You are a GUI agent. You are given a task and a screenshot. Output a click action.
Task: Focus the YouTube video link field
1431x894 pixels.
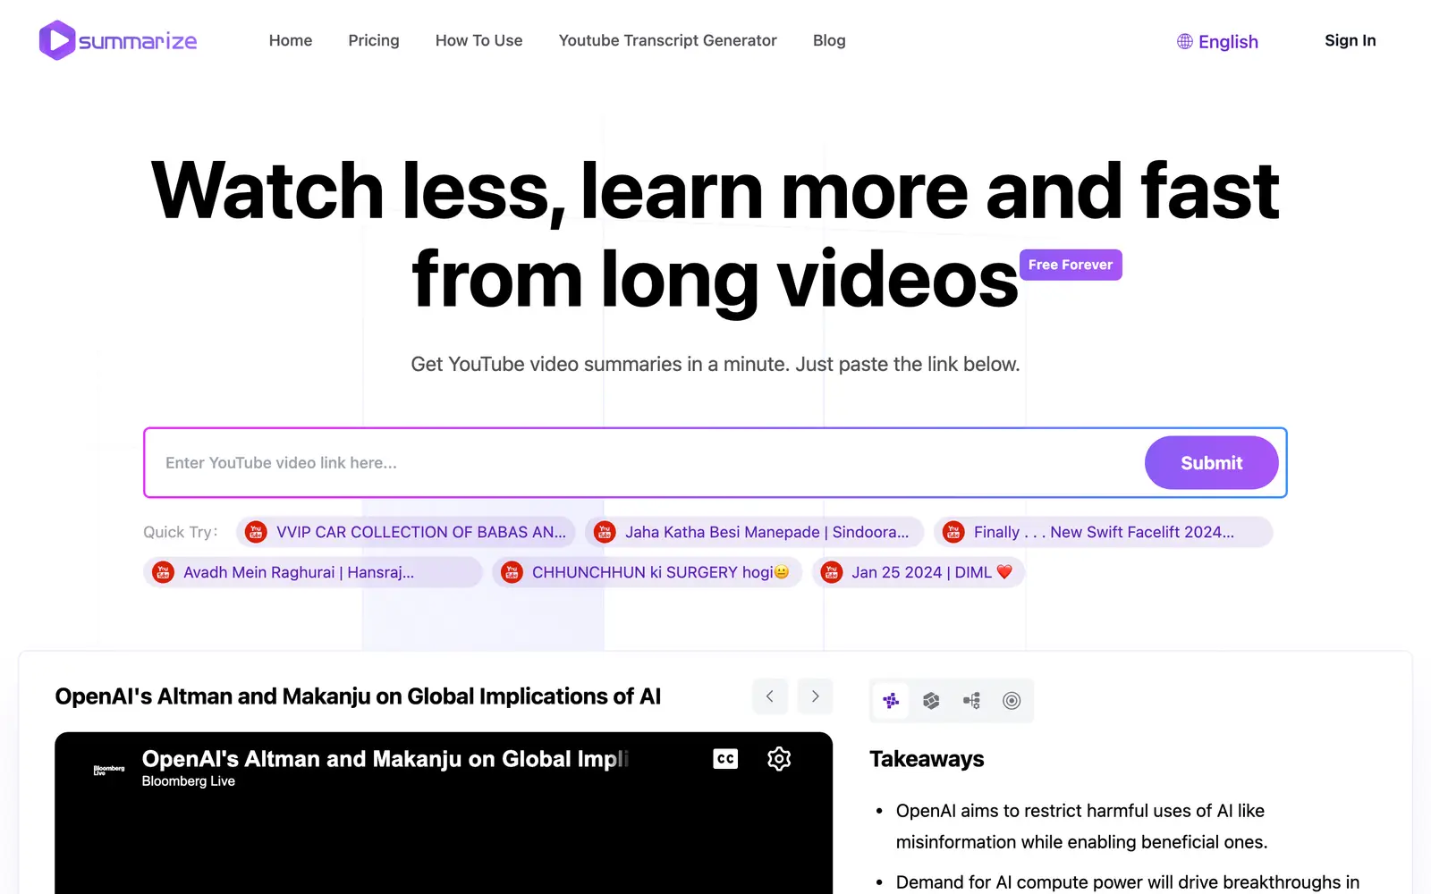point(644,462)
